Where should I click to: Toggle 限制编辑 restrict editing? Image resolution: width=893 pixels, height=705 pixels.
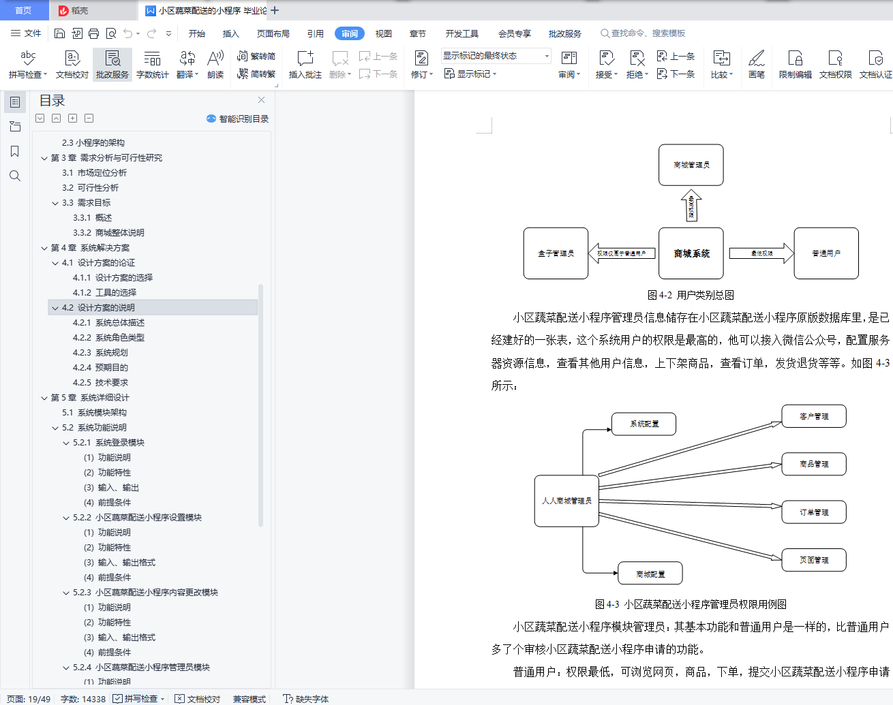click(795, 65)
